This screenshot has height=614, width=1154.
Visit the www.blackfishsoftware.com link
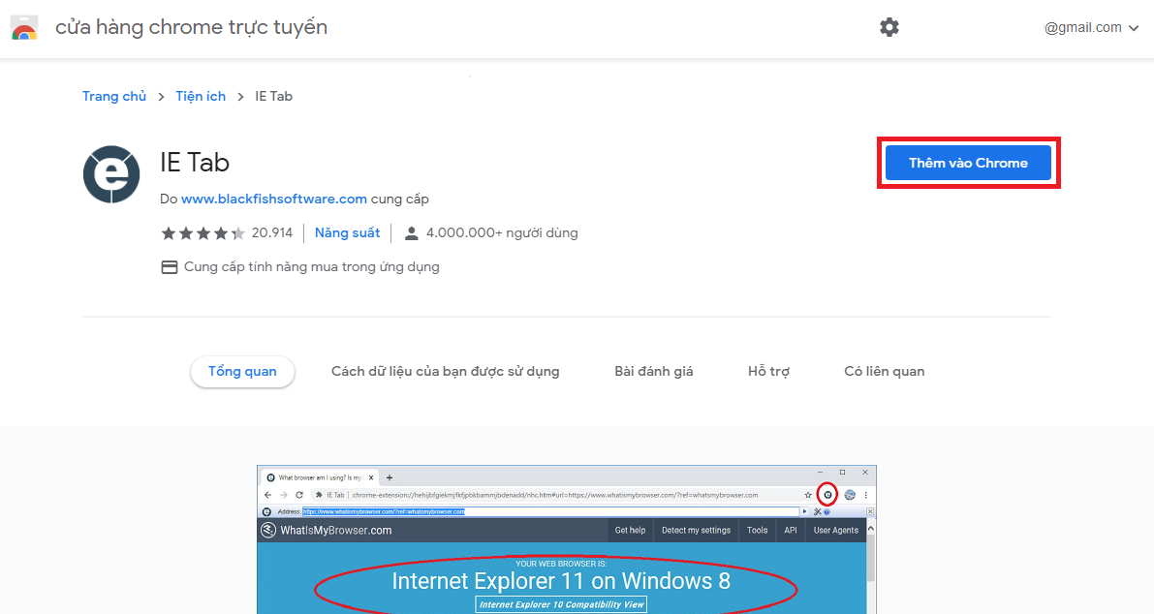(x=274, y=199)
